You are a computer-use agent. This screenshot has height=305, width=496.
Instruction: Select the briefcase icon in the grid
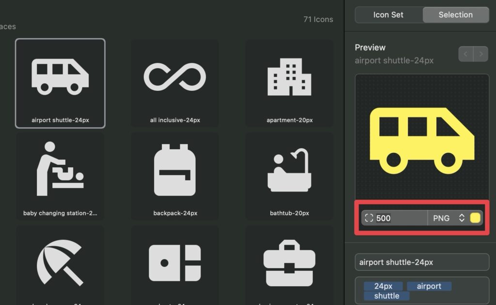click(x=290, y=265)
